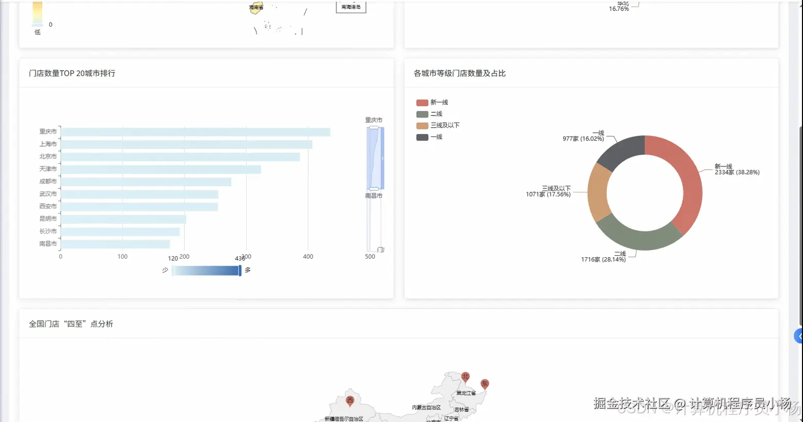Click the 内蒙古自治区 map label
Viewport: 803px width, 422px height.
tap(426, 408)
